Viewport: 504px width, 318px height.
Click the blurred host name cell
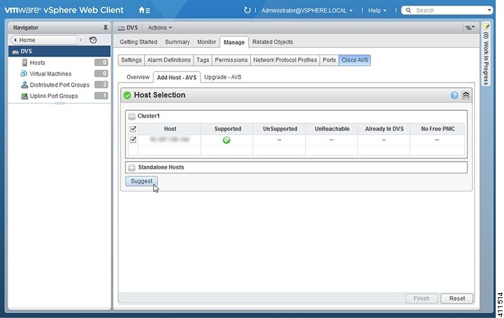(x=169, y=140)
